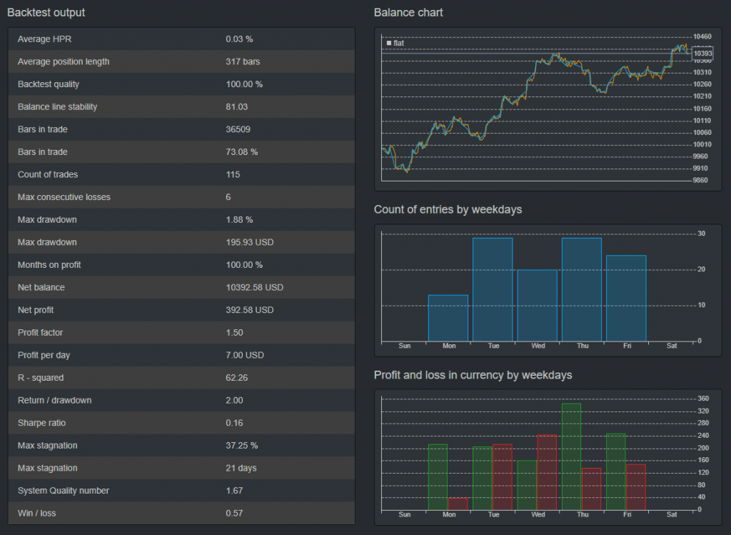Click the 'Backtest output' heading
This screenshot has height=535, width=731.
(46, 13)
